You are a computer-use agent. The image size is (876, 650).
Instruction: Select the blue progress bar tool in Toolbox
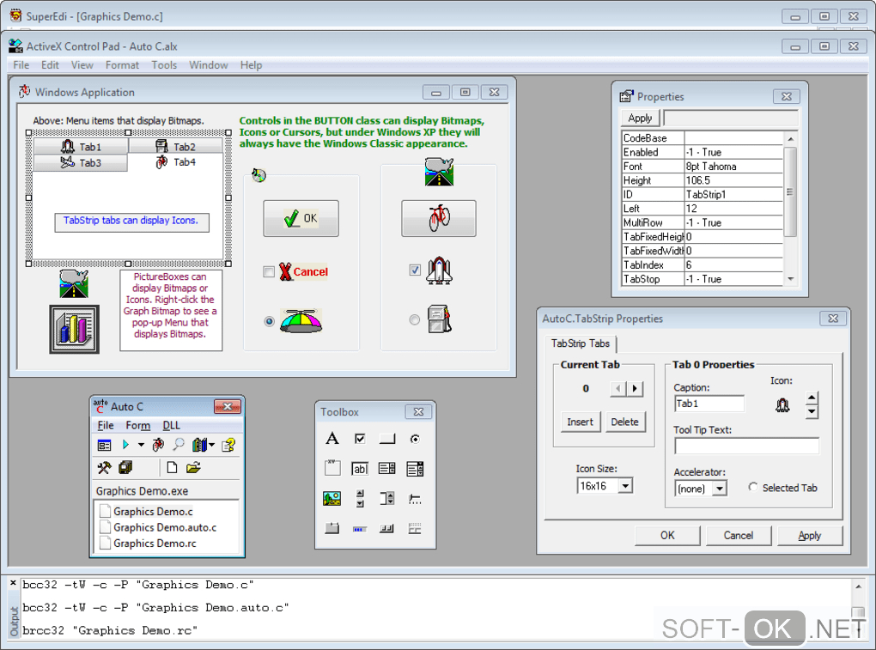(x=360, y=529)
